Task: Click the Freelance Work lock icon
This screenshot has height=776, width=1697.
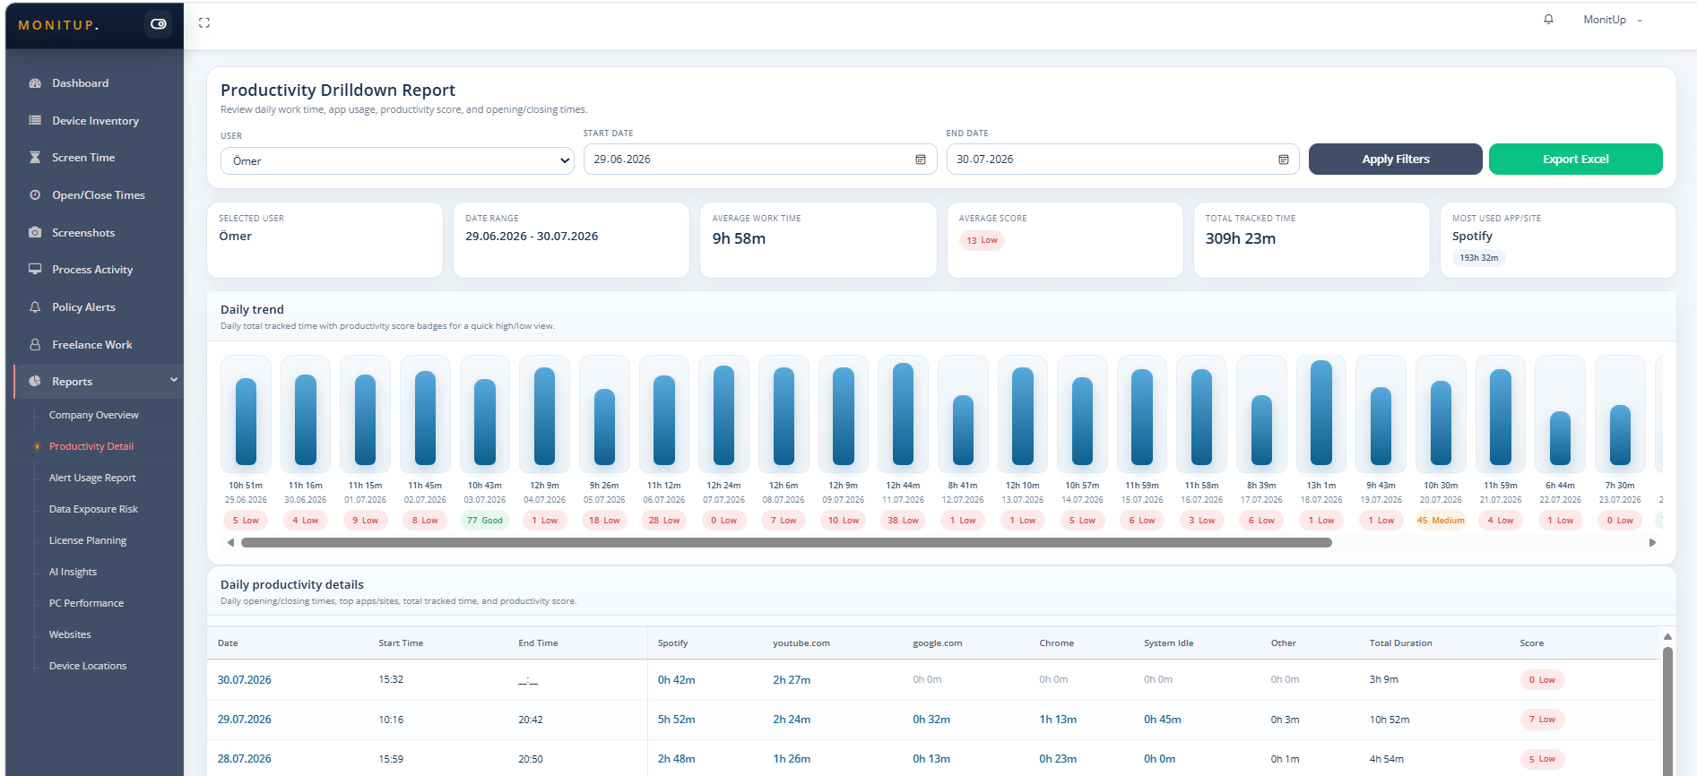Action: pos(35,344)
